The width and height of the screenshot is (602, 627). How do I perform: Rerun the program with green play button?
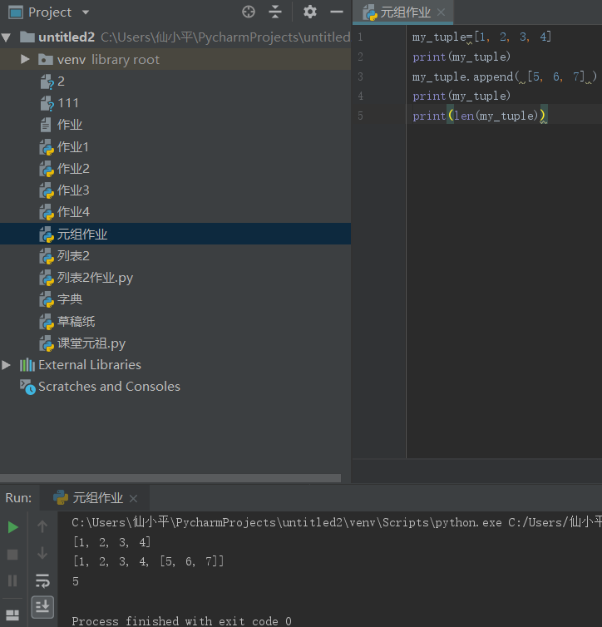(x=12, y=527)
